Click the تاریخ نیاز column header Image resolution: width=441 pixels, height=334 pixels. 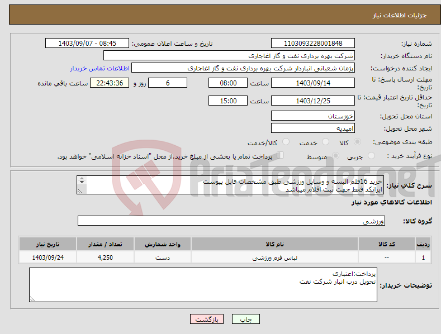point(48,244)
